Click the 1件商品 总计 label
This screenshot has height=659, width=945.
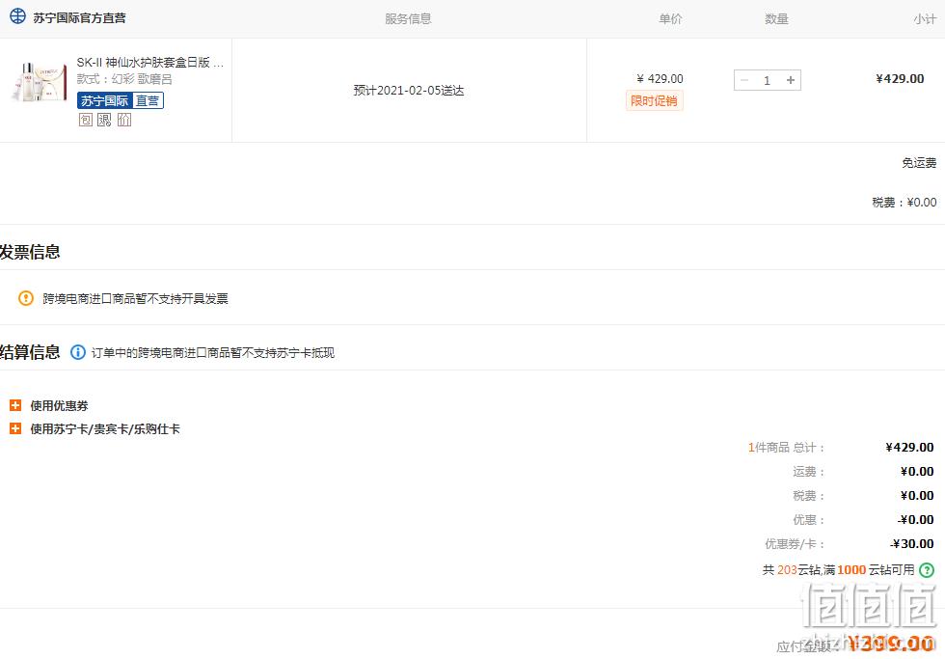coord(787,448)
